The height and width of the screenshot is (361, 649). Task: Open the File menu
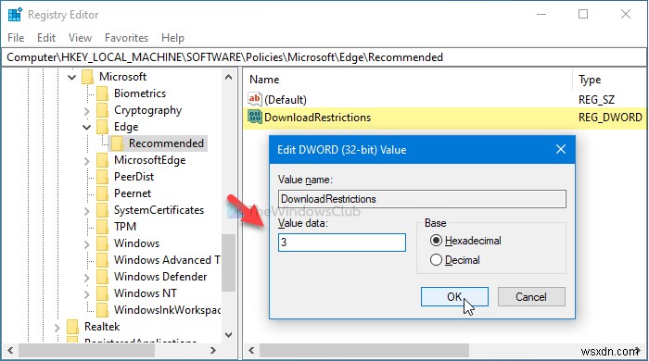[x=16, y=38]
